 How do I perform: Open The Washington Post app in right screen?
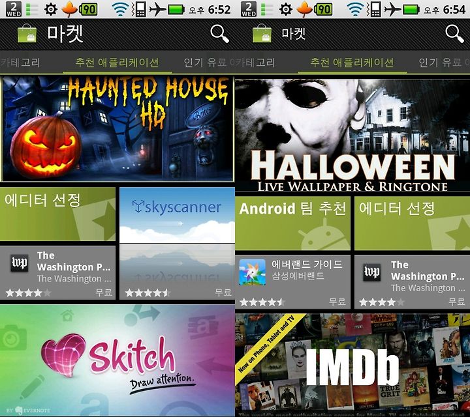[412, 281]
